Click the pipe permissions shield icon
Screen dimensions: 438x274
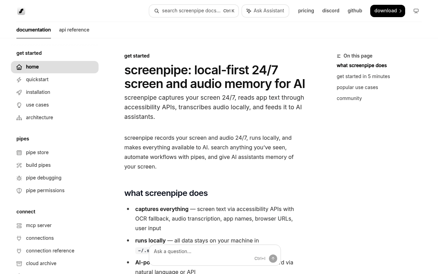pyautogui.click(x=19, y=191)
